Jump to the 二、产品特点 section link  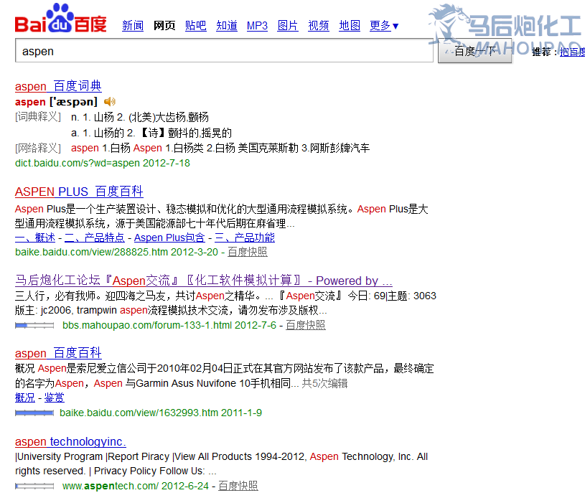(94, 238)
